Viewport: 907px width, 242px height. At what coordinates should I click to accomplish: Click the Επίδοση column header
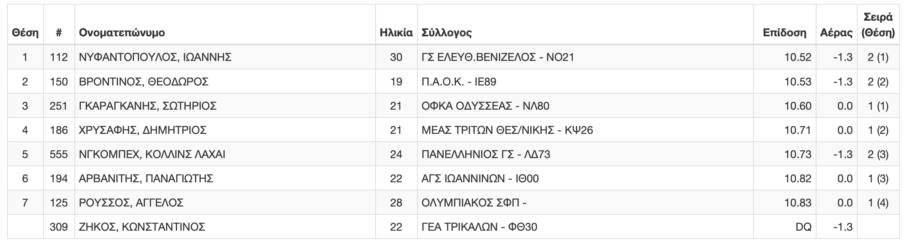[784, 33]
